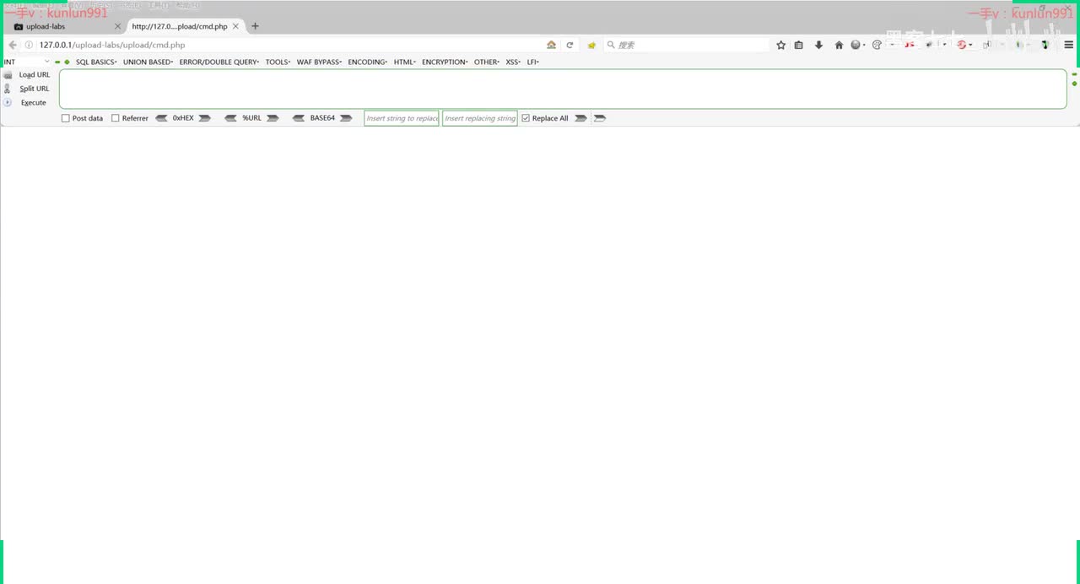Click the palette extension icon
This screenshot has height=584, width=1080.
(x=877, y=45)
